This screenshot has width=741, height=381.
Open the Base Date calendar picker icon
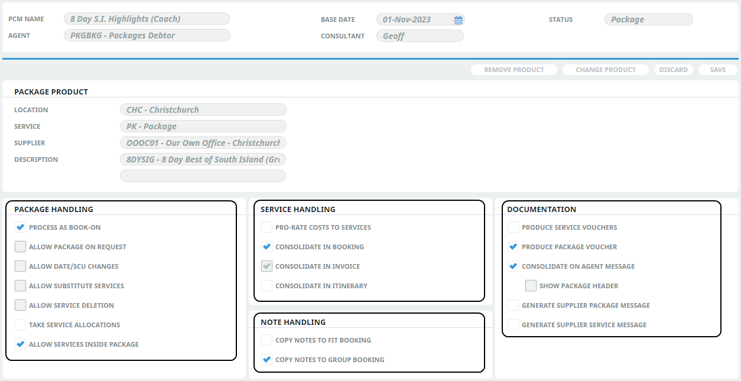pos(459,19)
